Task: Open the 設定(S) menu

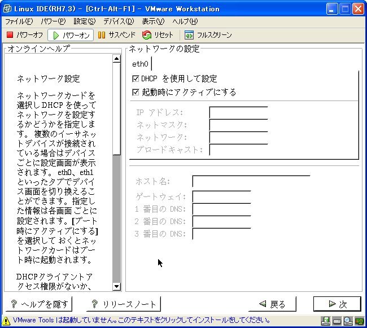Action: pos(85,21)
